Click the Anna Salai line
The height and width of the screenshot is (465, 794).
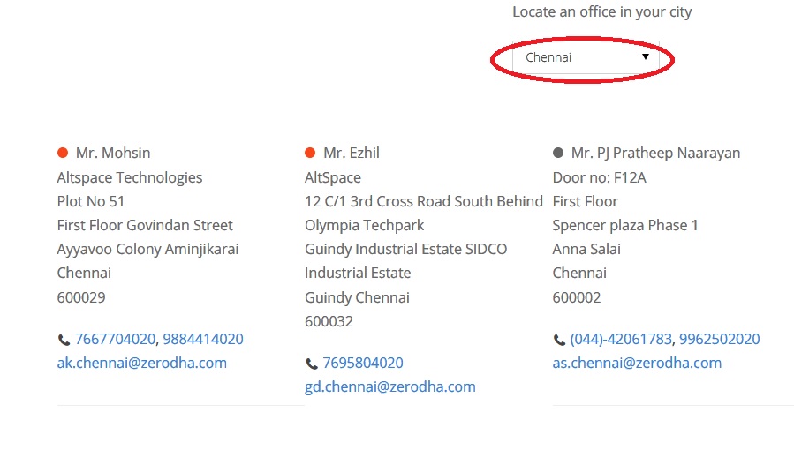[x=586, y=249]
